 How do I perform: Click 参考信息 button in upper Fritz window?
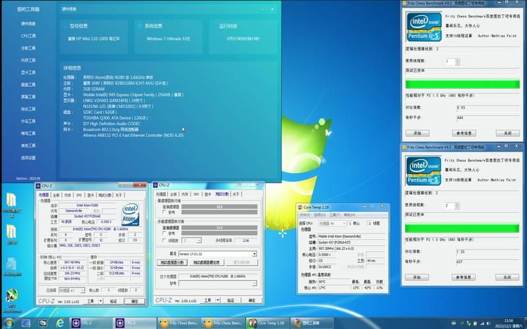(x=464, y=134)
